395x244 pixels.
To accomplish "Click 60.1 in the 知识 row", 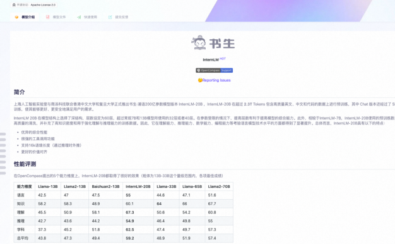I will [x=130, y=204].
